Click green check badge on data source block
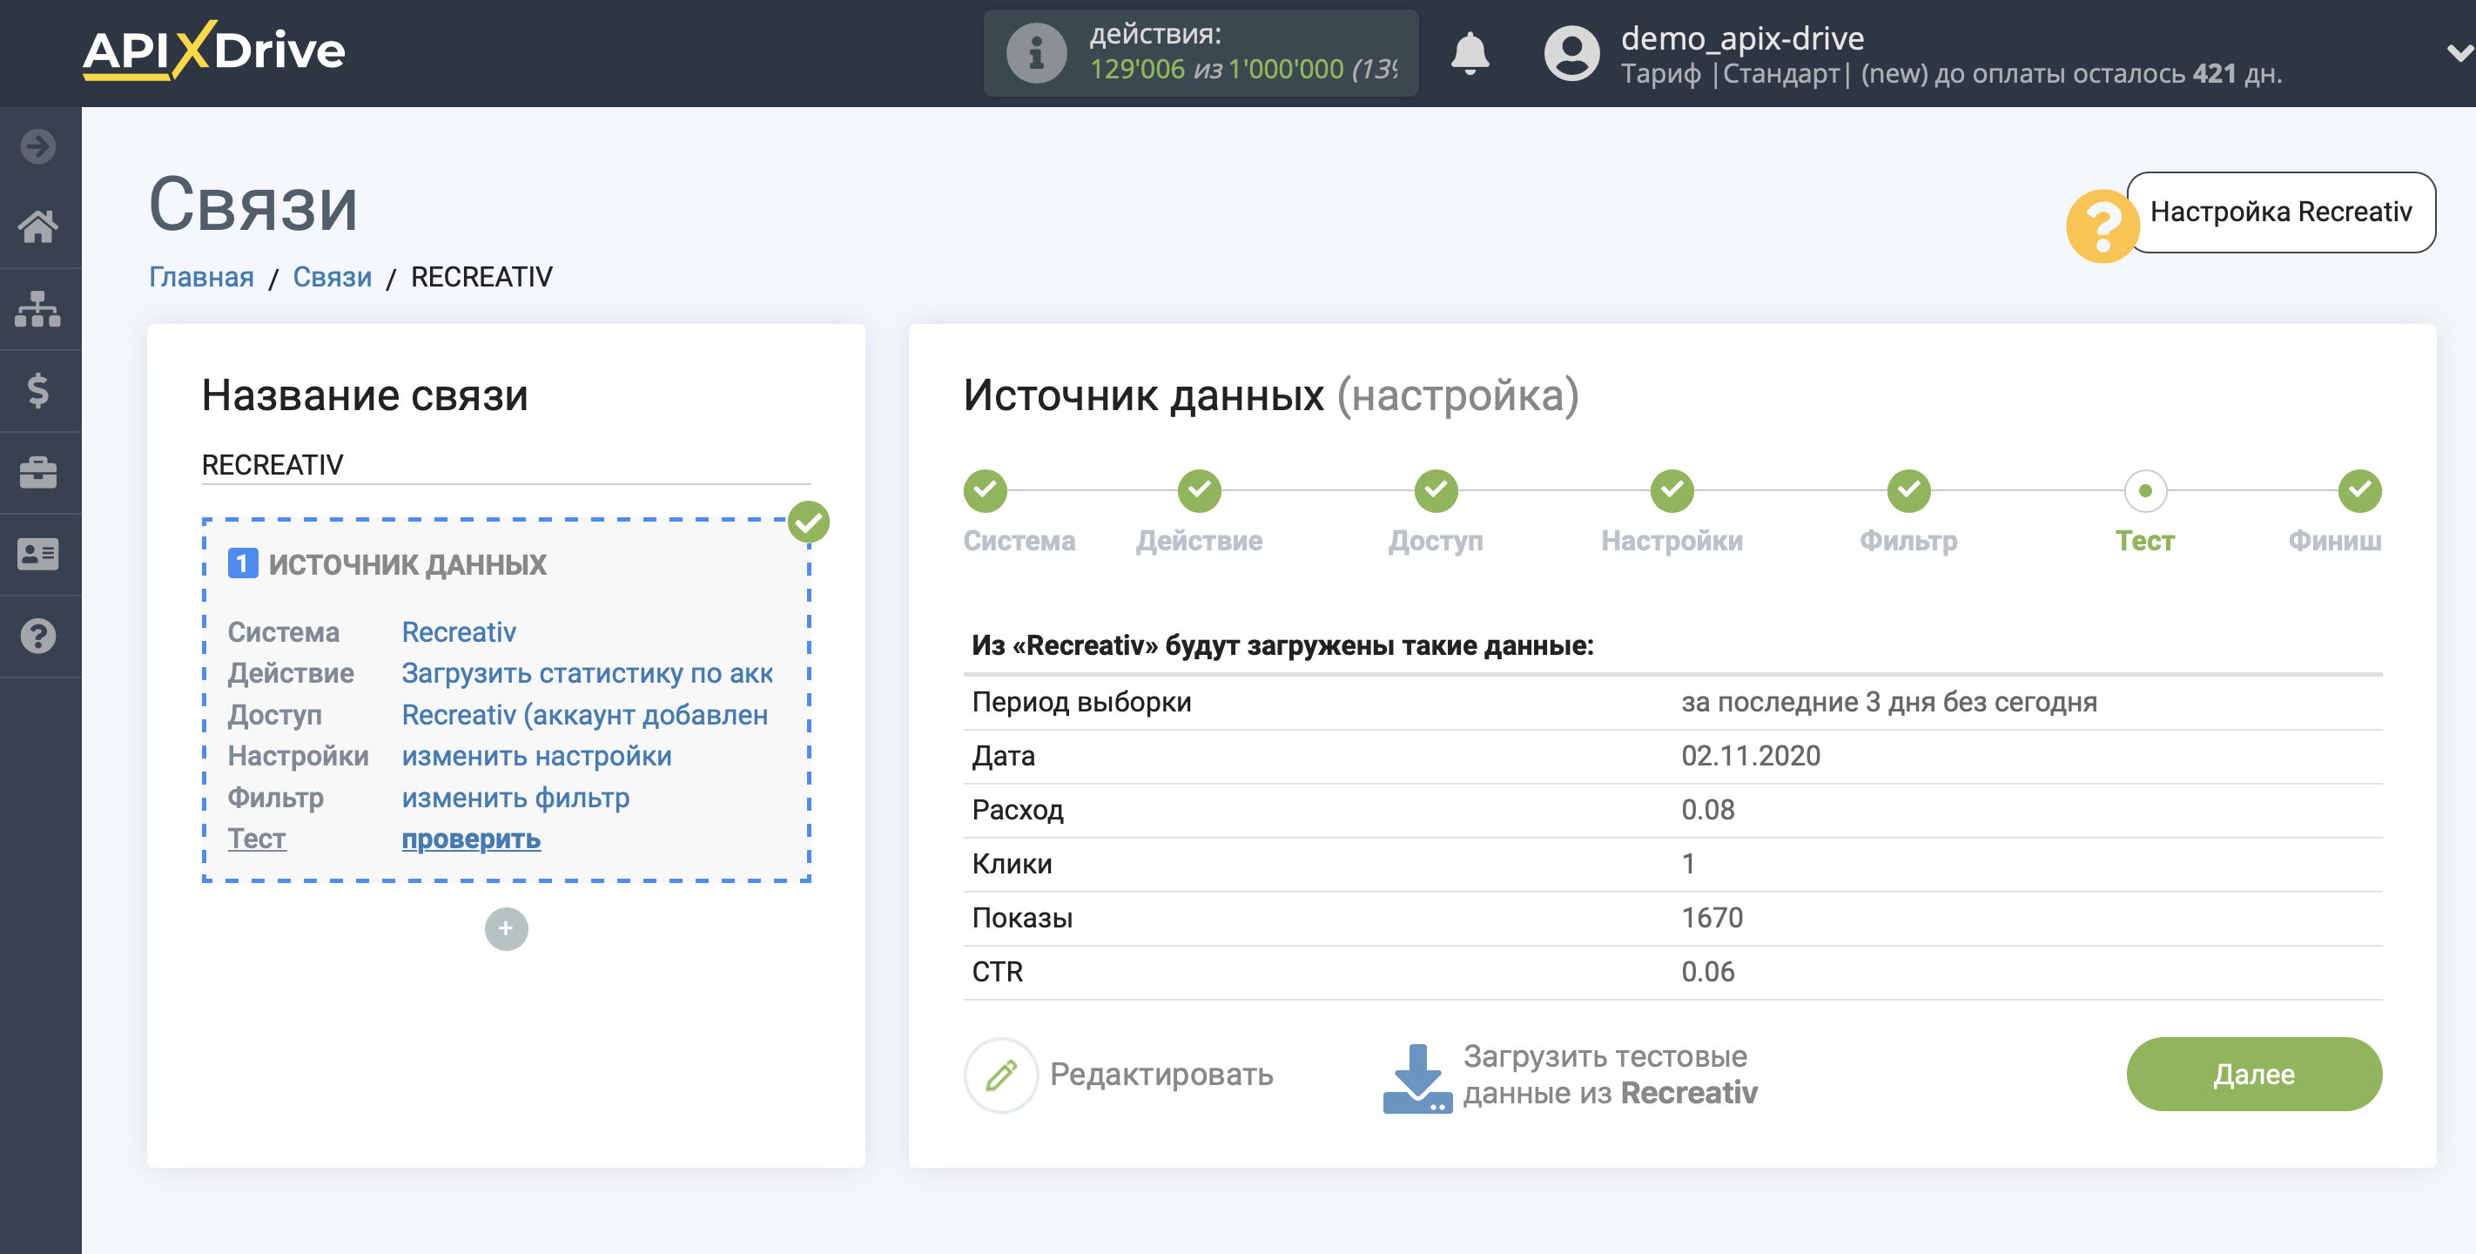The image size is (2476, 1254). [808, 522]
